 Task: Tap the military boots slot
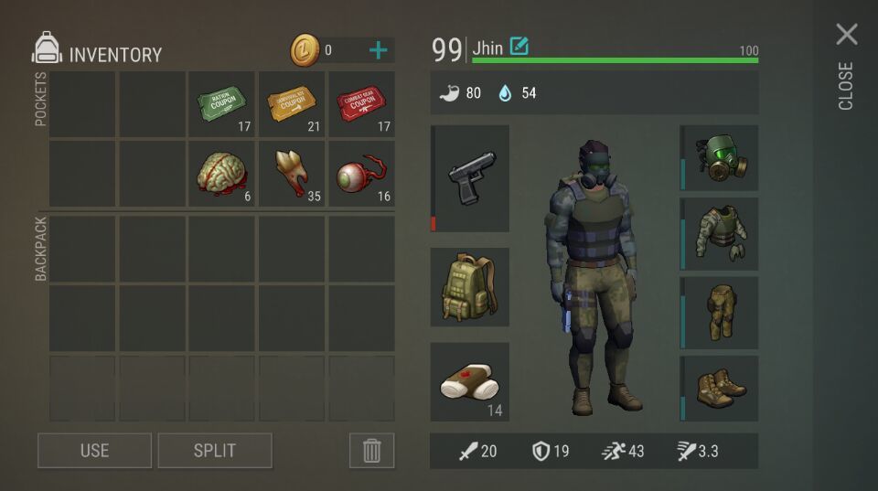pos(719,388)
